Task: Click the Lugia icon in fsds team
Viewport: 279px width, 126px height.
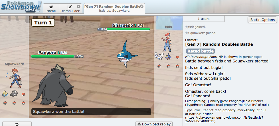Action: (x=159, y=56)
